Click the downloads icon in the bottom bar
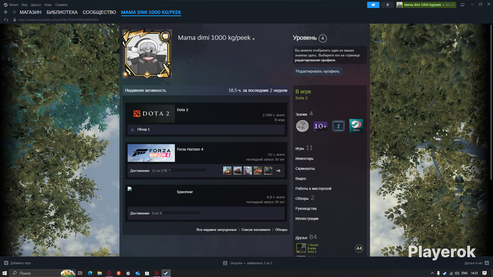This screenshot has height=277, width=493. point(225,263)
